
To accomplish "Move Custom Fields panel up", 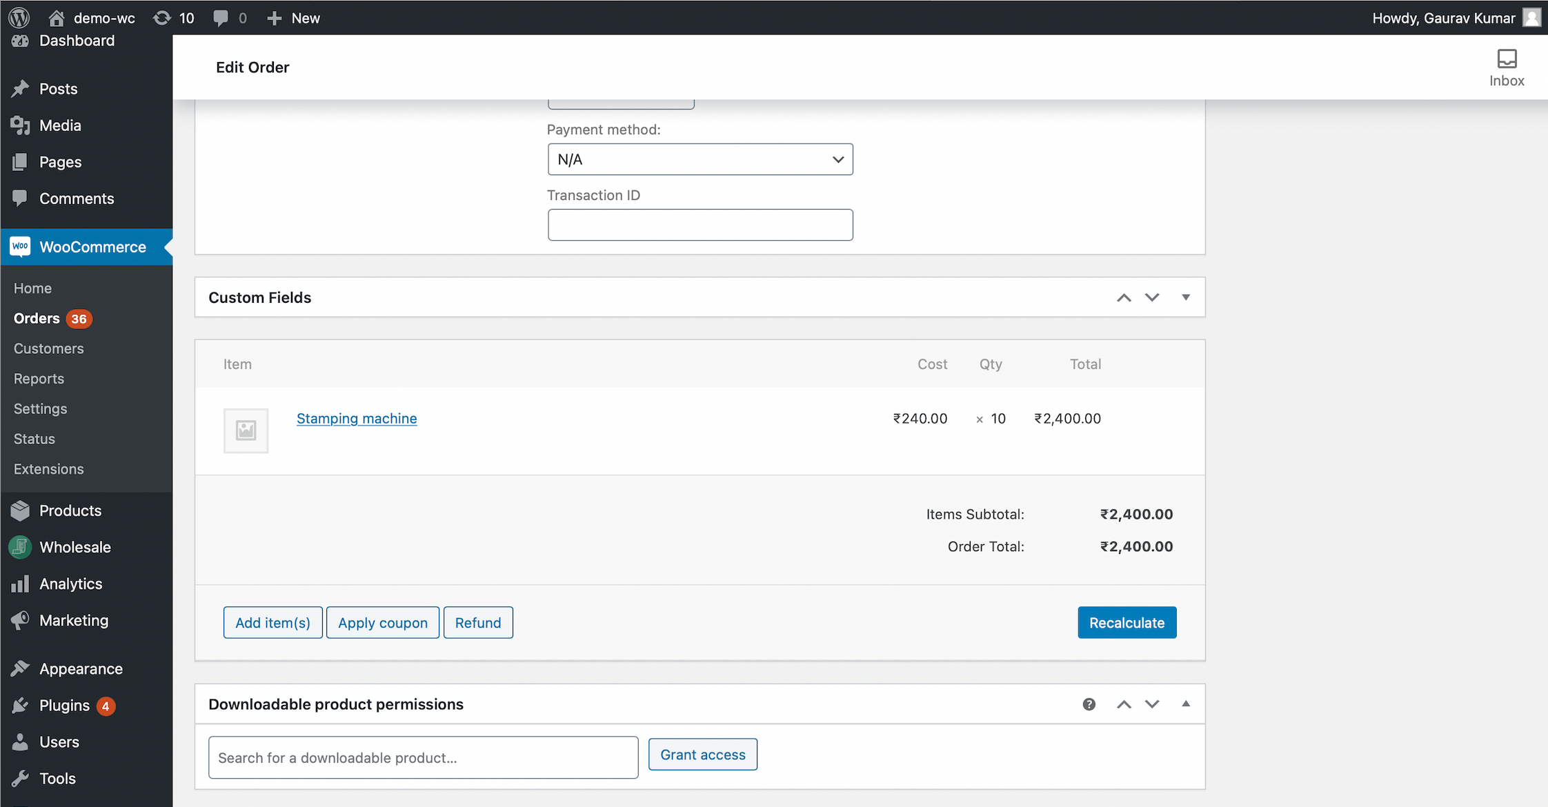I will 1124,297.
